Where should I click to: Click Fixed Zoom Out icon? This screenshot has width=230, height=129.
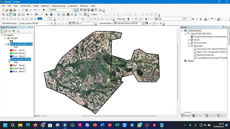[x=23, y=14]
